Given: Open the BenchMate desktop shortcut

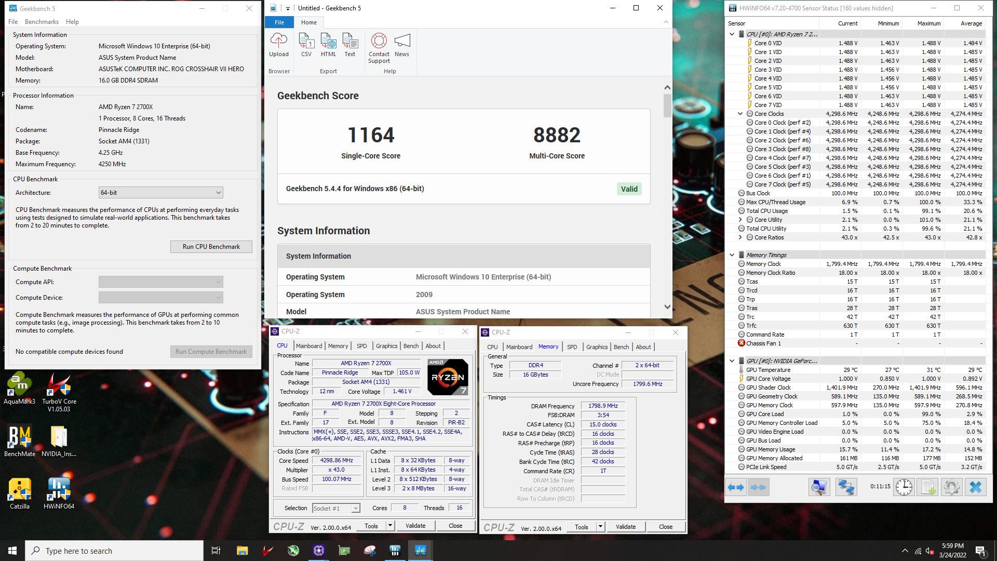Looking at the screenshot, I should pos(20,442).
